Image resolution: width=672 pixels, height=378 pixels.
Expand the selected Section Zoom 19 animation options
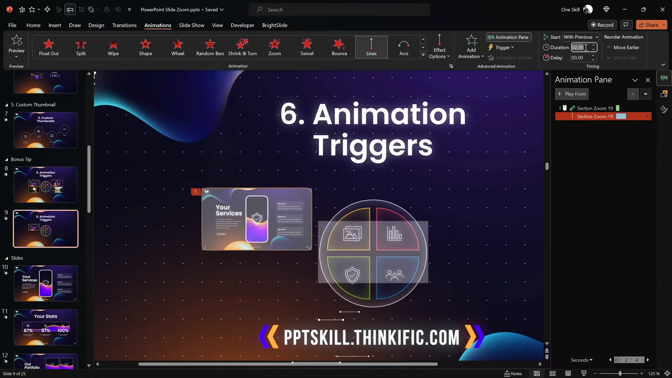(x=647, y=116)
